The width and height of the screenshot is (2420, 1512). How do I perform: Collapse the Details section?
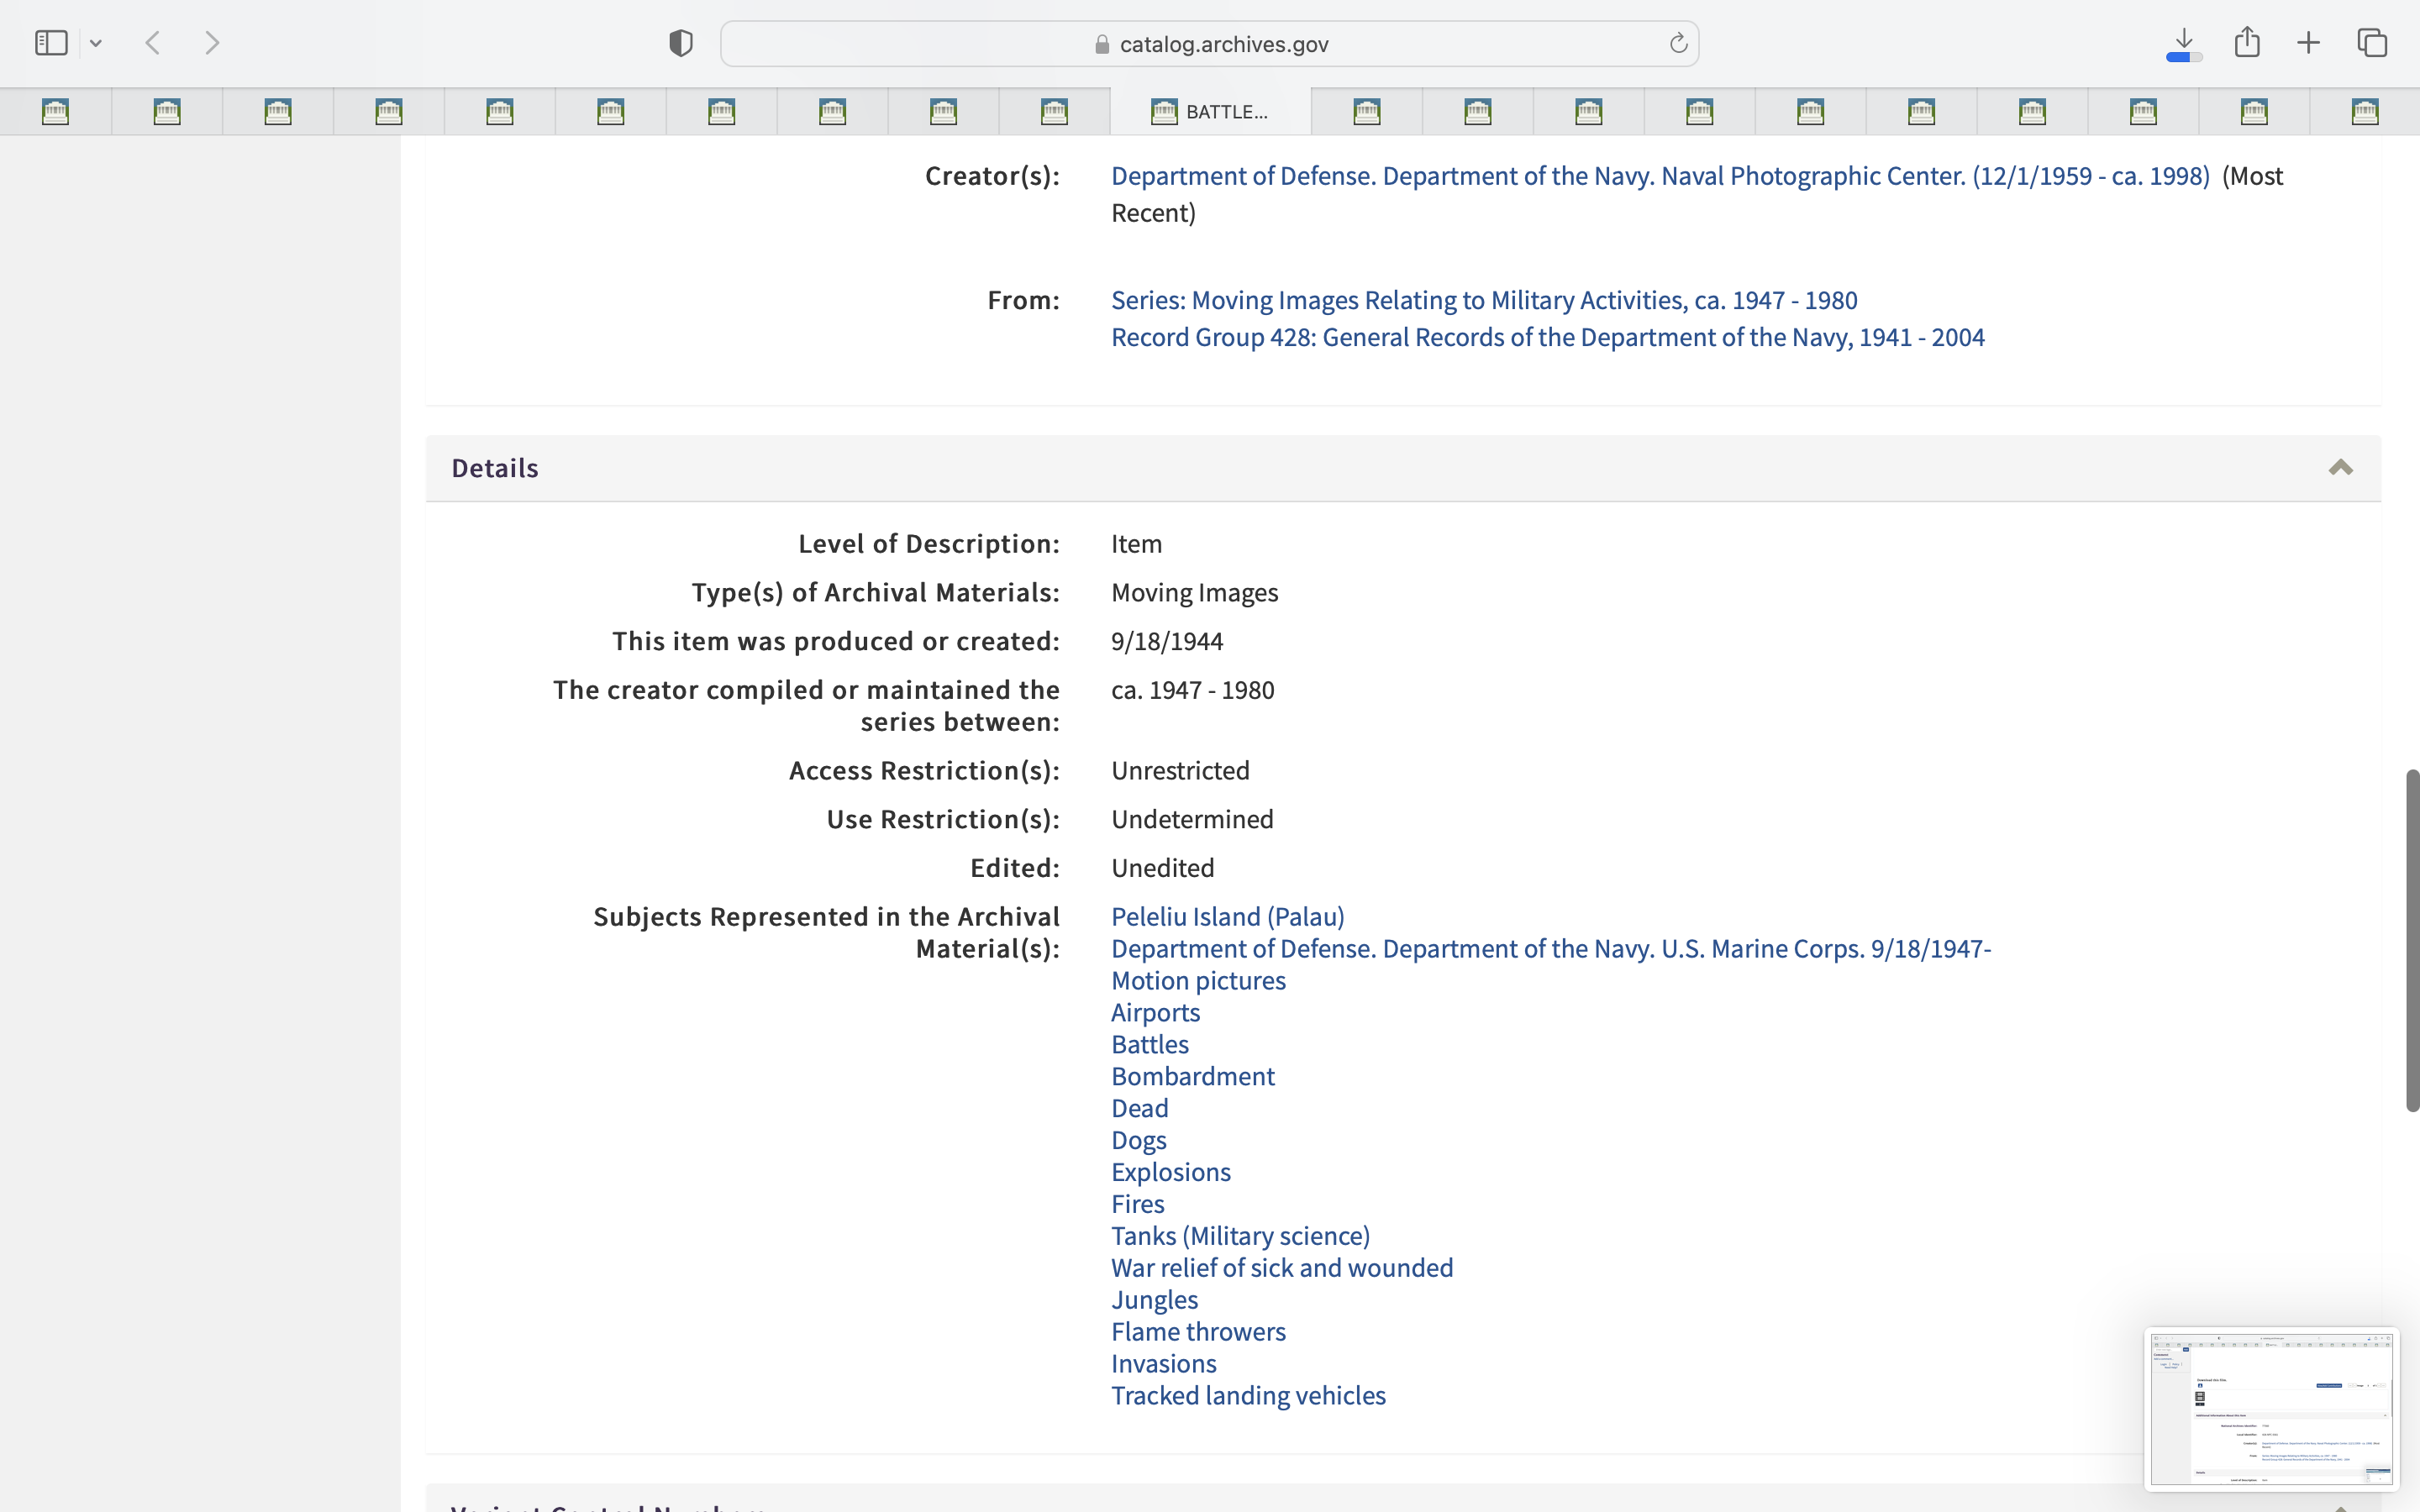2340,468
